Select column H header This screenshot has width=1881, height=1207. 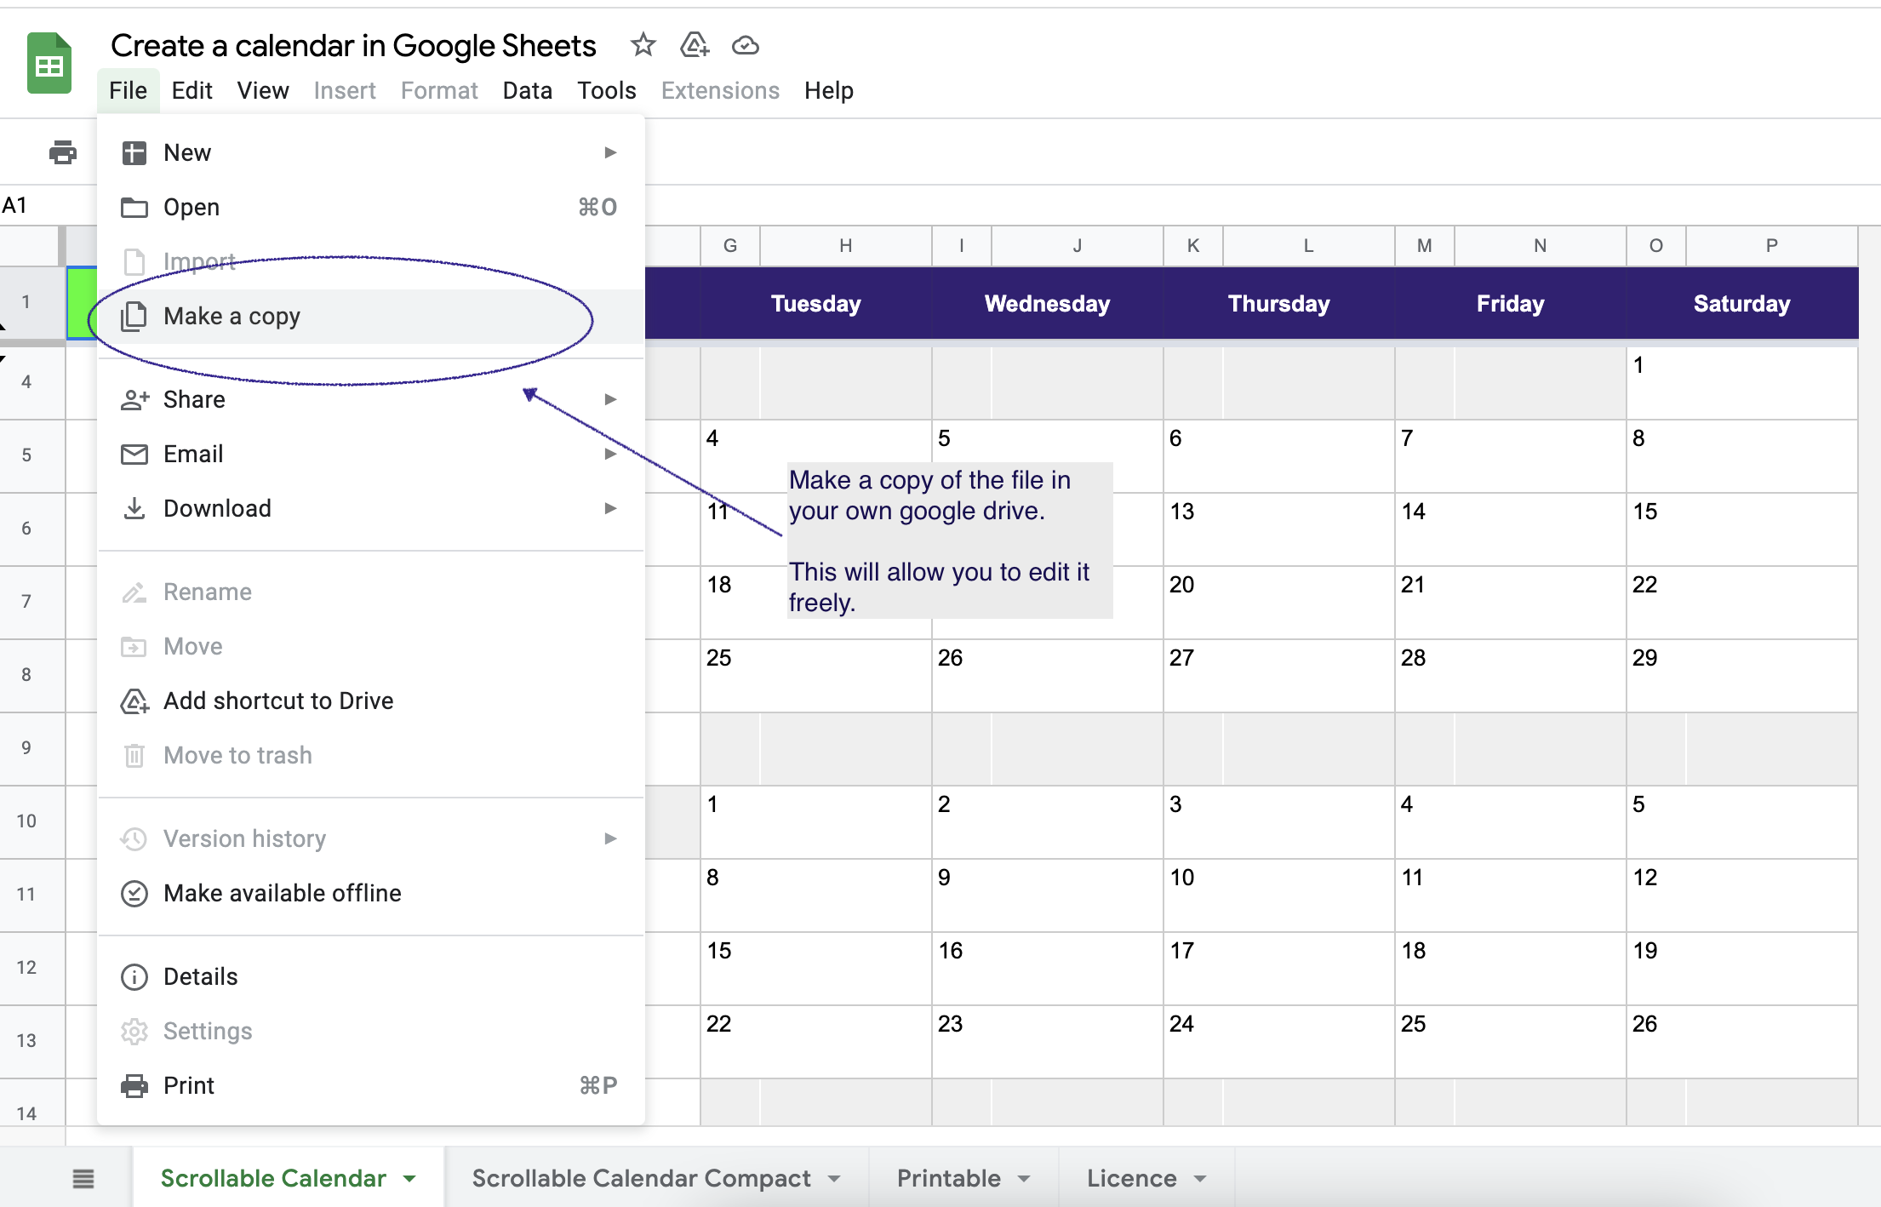tap(846, 246)
